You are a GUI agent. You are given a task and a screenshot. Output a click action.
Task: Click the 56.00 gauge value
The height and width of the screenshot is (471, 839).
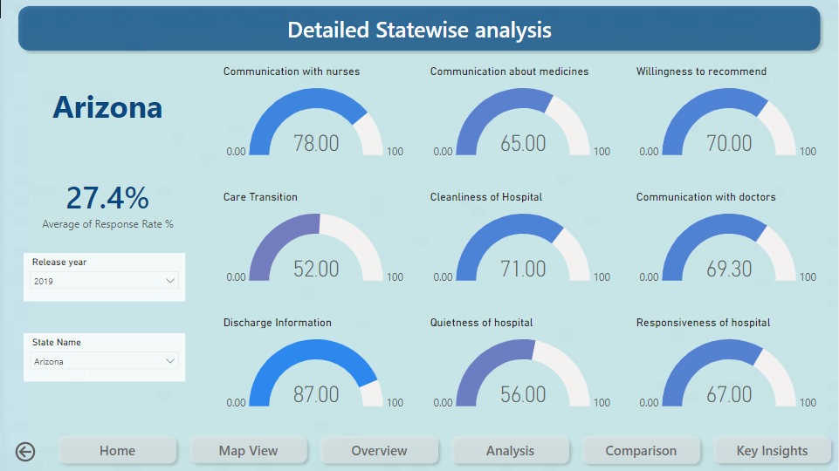click(523, 394)
